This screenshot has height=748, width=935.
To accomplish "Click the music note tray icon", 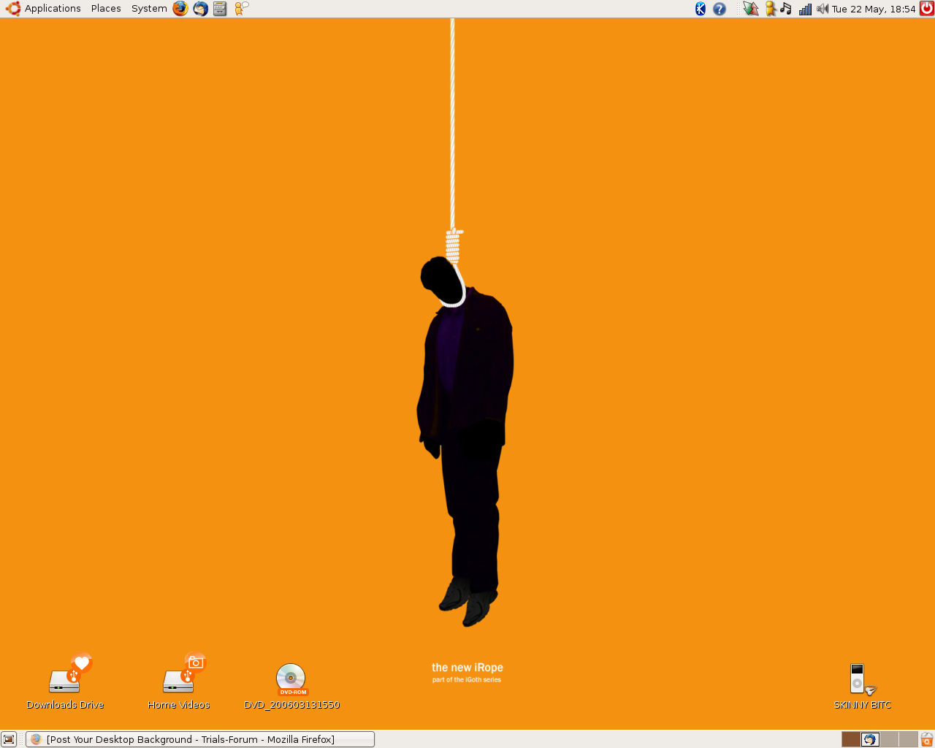I will [x=786, y=9].
